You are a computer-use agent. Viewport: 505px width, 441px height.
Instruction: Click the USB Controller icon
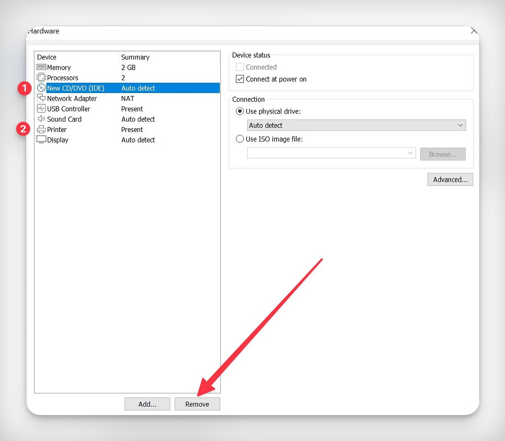pyautogui.click(x=41, y=108)
